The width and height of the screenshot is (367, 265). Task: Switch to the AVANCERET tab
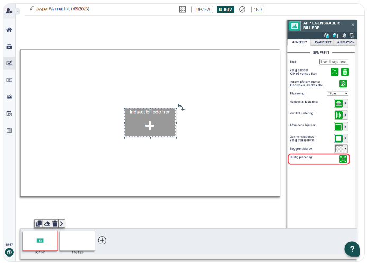pyautogui.click(x=323, y=42)
